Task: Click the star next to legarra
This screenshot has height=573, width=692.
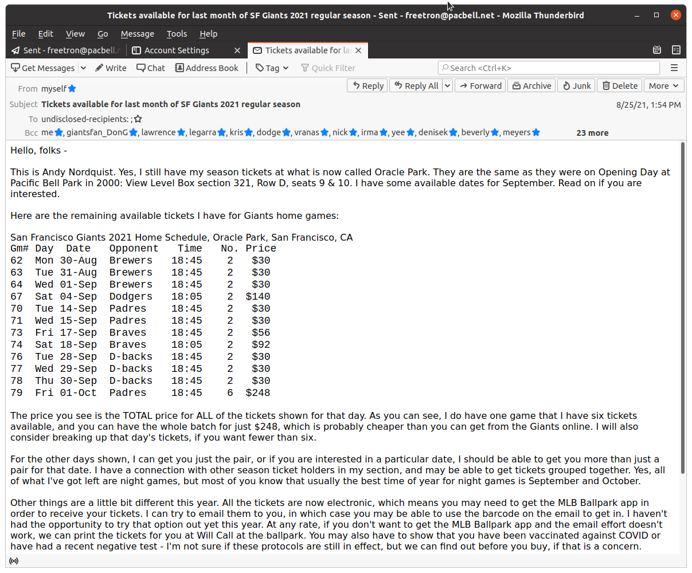Action: (x=222, y=132)
